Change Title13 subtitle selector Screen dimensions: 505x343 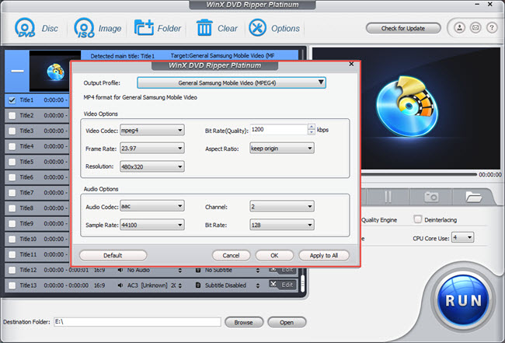coord(258,285)
